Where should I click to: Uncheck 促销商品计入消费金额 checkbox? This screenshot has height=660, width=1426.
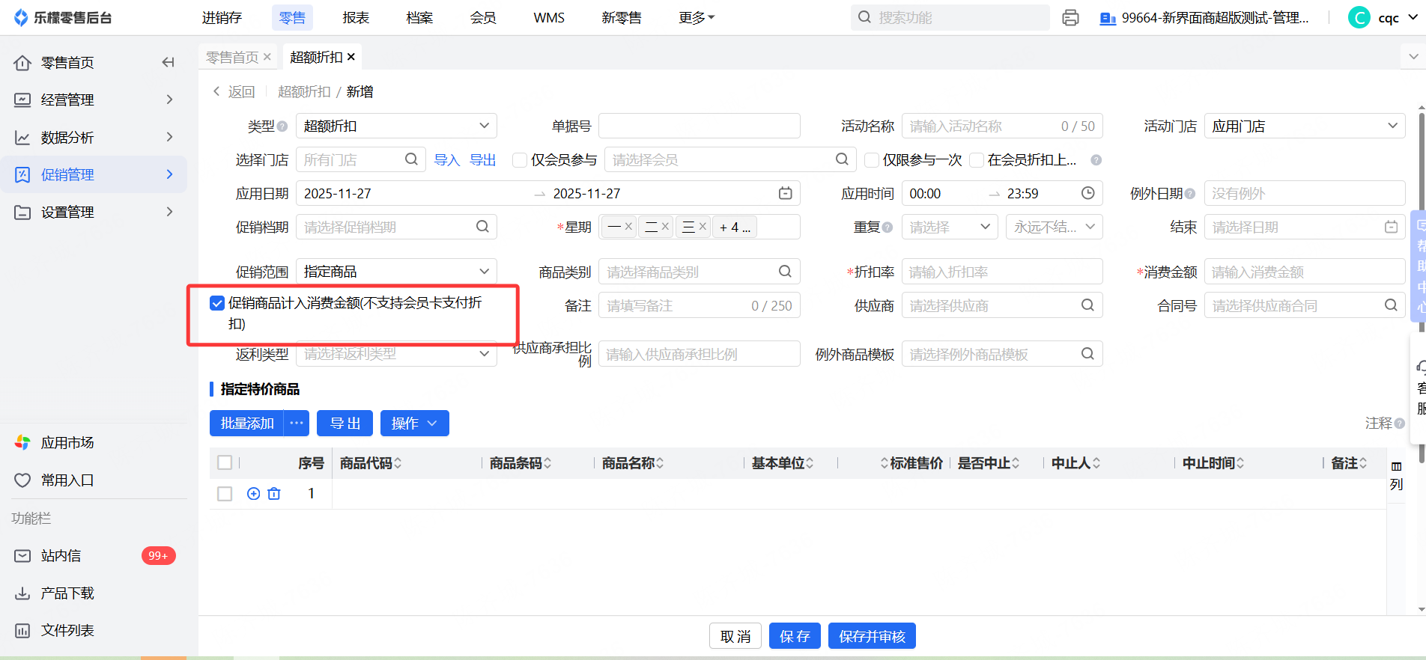[217, 303]
